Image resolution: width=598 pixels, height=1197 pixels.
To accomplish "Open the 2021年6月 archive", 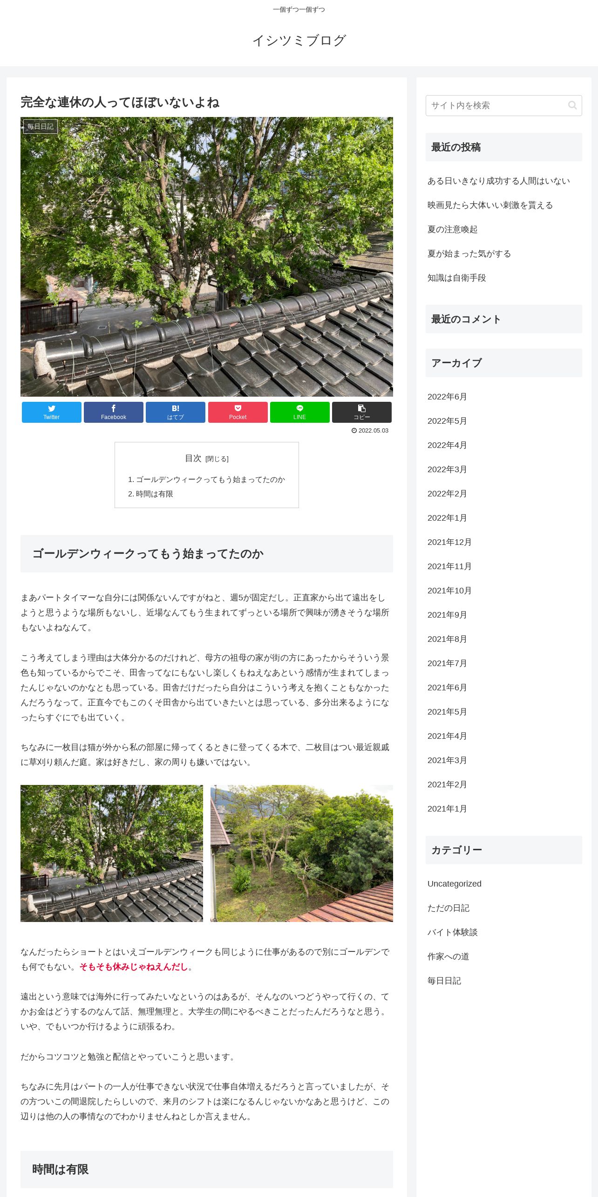I will (447, 688).
